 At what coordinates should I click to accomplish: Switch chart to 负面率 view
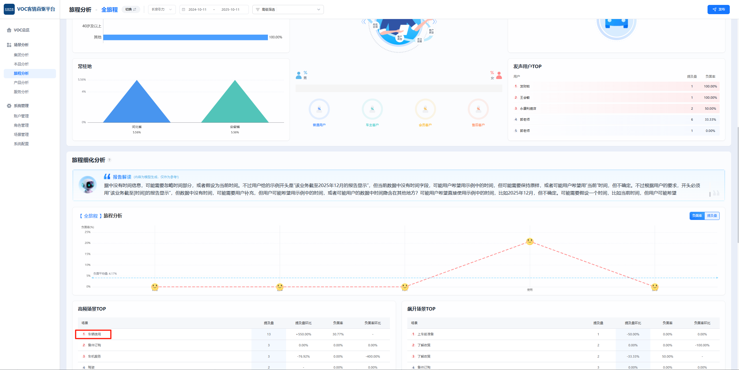[x=697, y=216]
